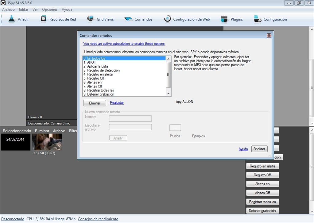Viewport: 314px width, 223px height.
Task: Click the iSpy eye application icon
Action: [x=3, y=3]
